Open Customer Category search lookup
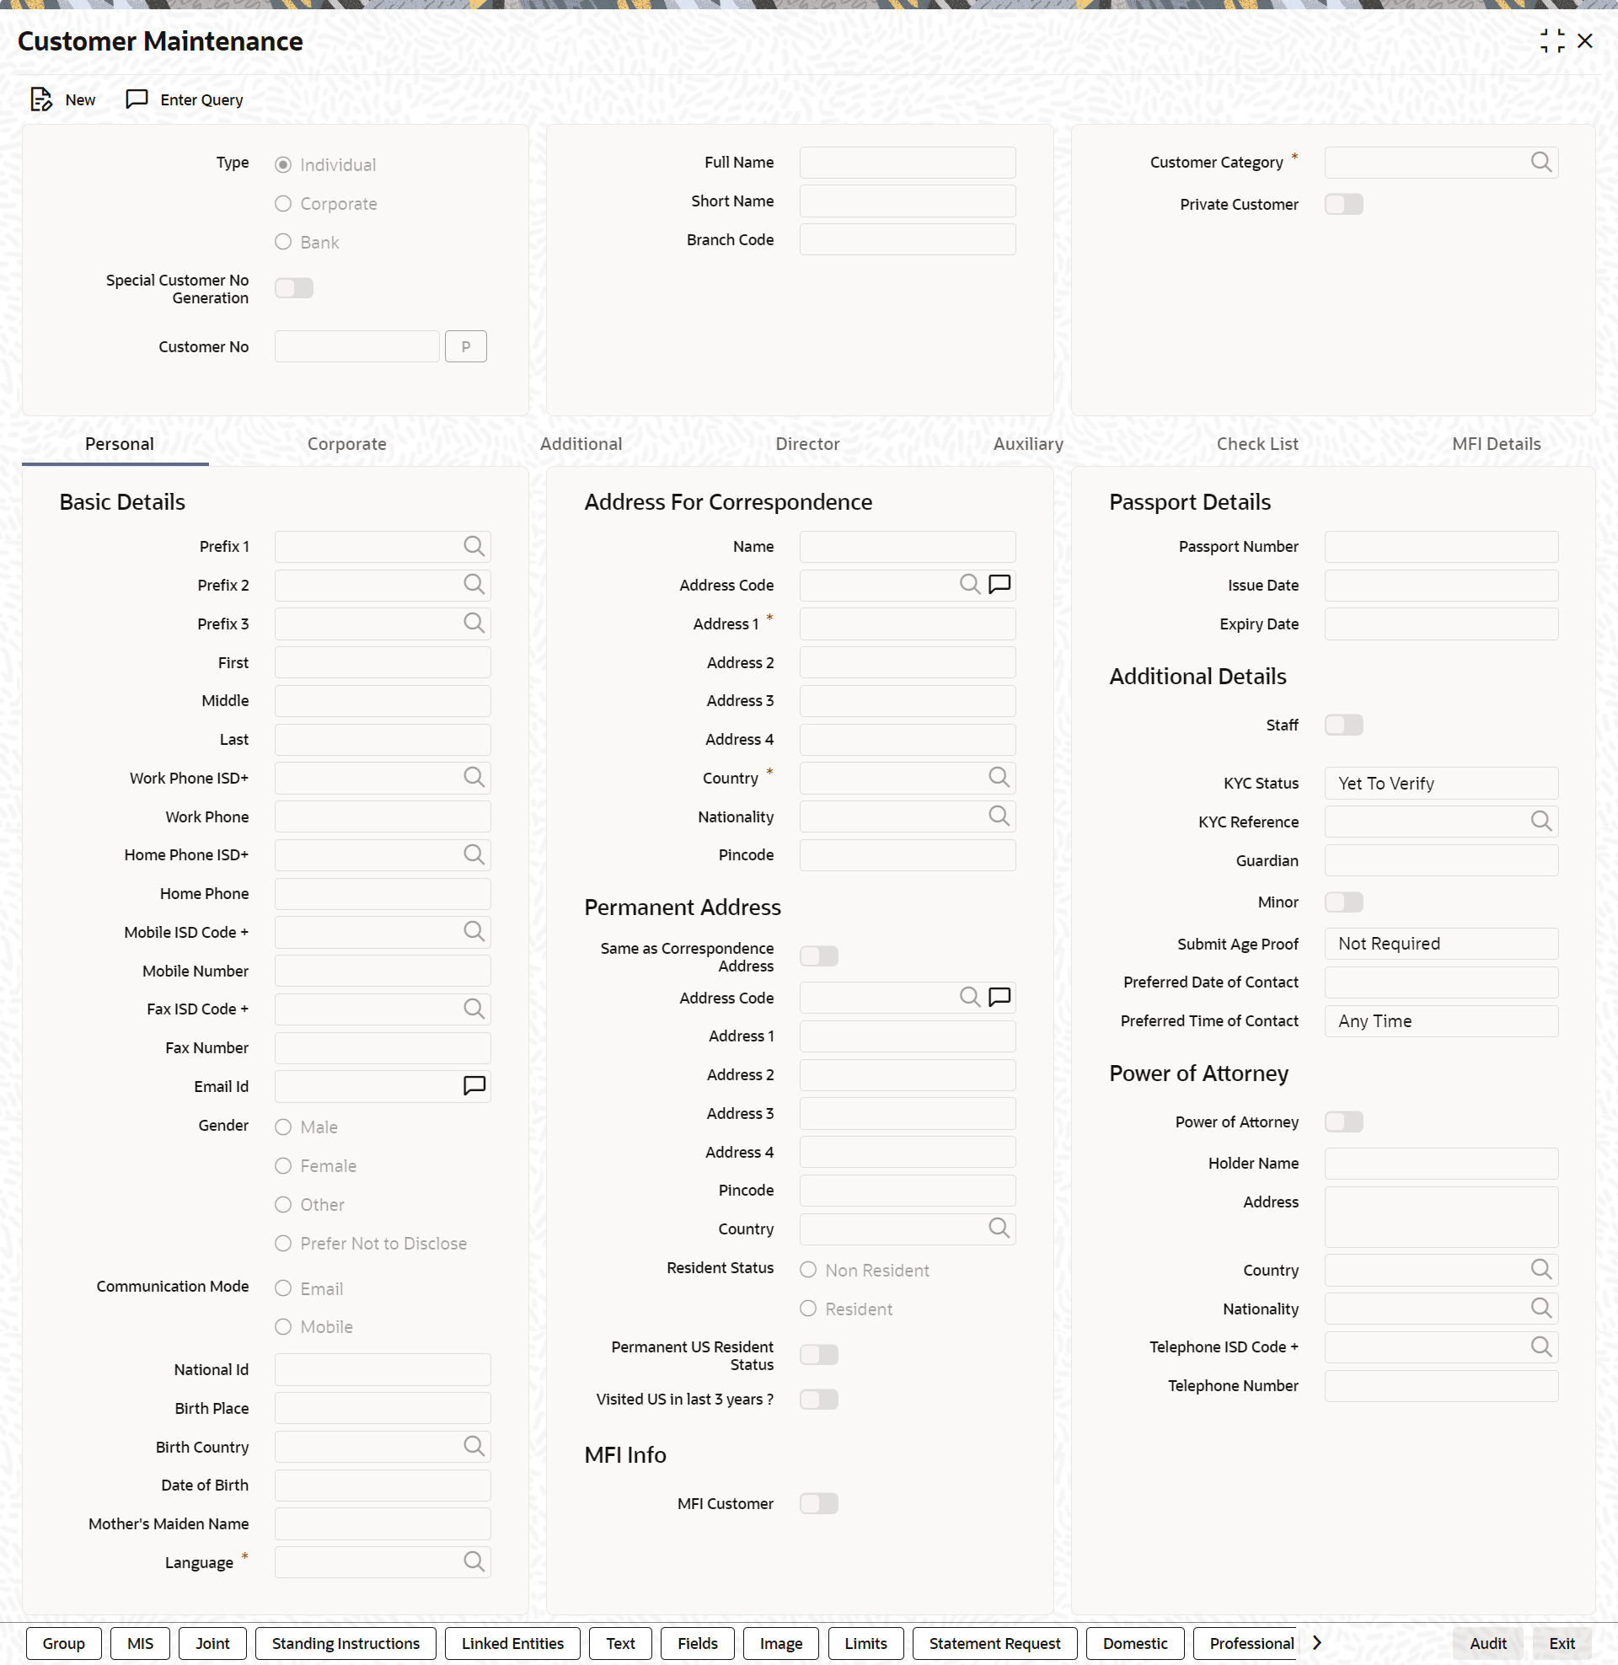This screenshot has height=1665, width=1618. pos(1540,162)
